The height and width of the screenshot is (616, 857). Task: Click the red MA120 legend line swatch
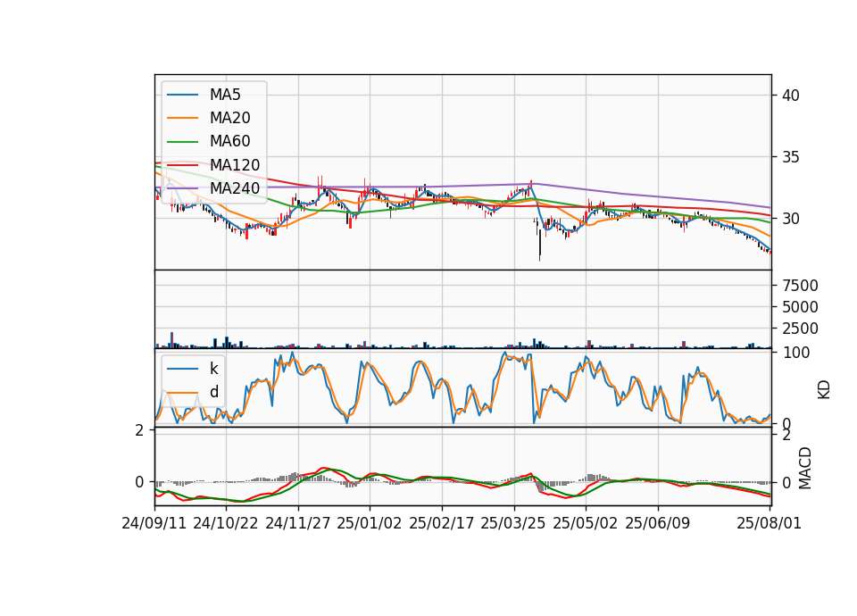(182, 165)
